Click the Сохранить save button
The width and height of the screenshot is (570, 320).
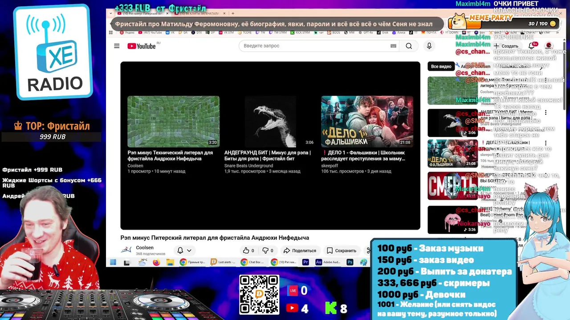click(x=342, y=251)
